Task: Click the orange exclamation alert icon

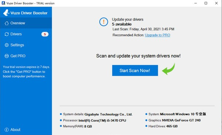Action: (104, 22)
